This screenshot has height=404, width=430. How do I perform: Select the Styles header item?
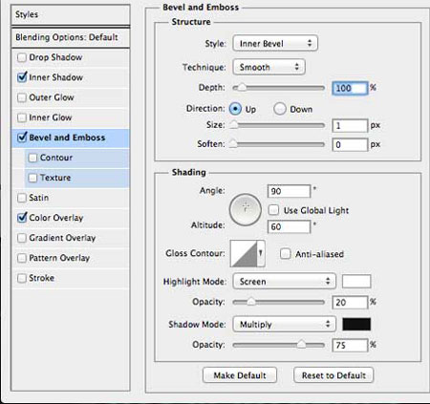(x=71, y=14)
